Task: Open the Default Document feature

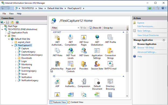Action: click(x=97, y=84)
